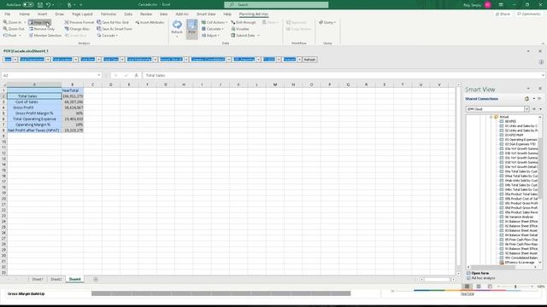Click Preserve Format
This screenshot has height=307, width=547.
coord(79,22)
